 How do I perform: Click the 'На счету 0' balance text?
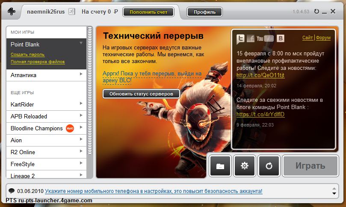coord(100,11)
